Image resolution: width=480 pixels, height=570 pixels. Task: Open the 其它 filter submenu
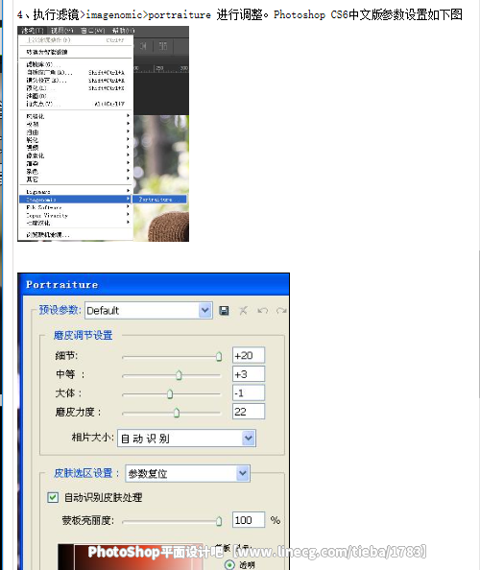tap(76, 179)
